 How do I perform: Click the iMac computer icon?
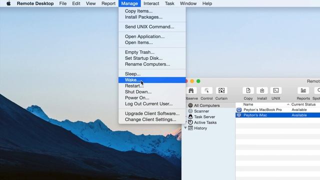[239, 115]
